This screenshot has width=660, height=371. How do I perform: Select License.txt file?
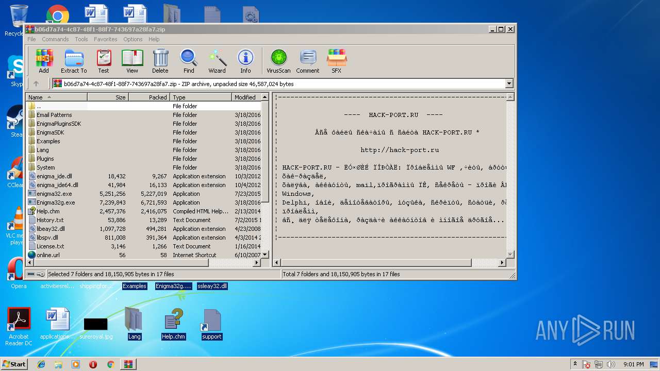[144, 246]
